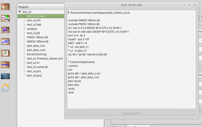Click the '.end' last line in editor
Image resolution: width=202 pixels, height=127 pixels.
pos(71,92)
